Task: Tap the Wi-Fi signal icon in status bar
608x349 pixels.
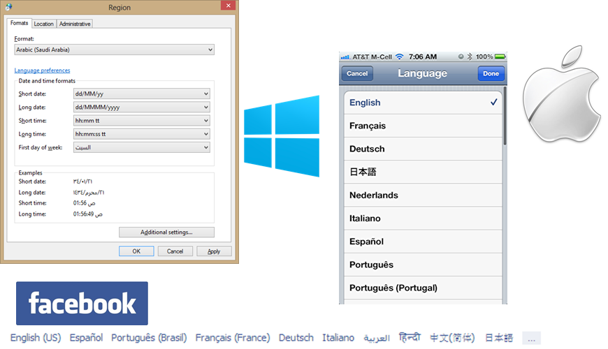Action: (399, 56)
